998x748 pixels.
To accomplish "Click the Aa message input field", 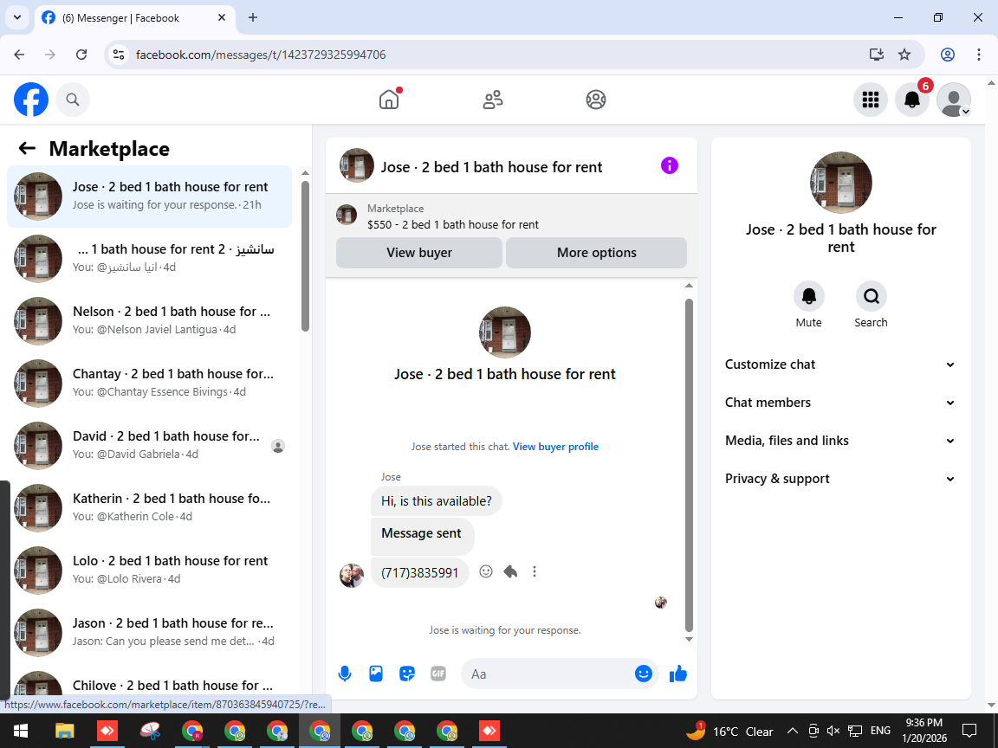I will 548,674.
